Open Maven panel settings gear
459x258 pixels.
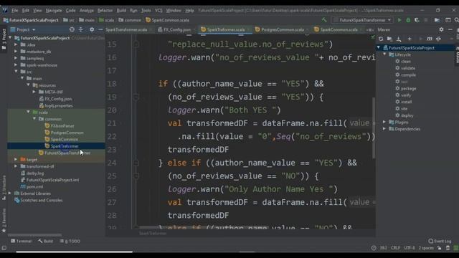(441, 29)
